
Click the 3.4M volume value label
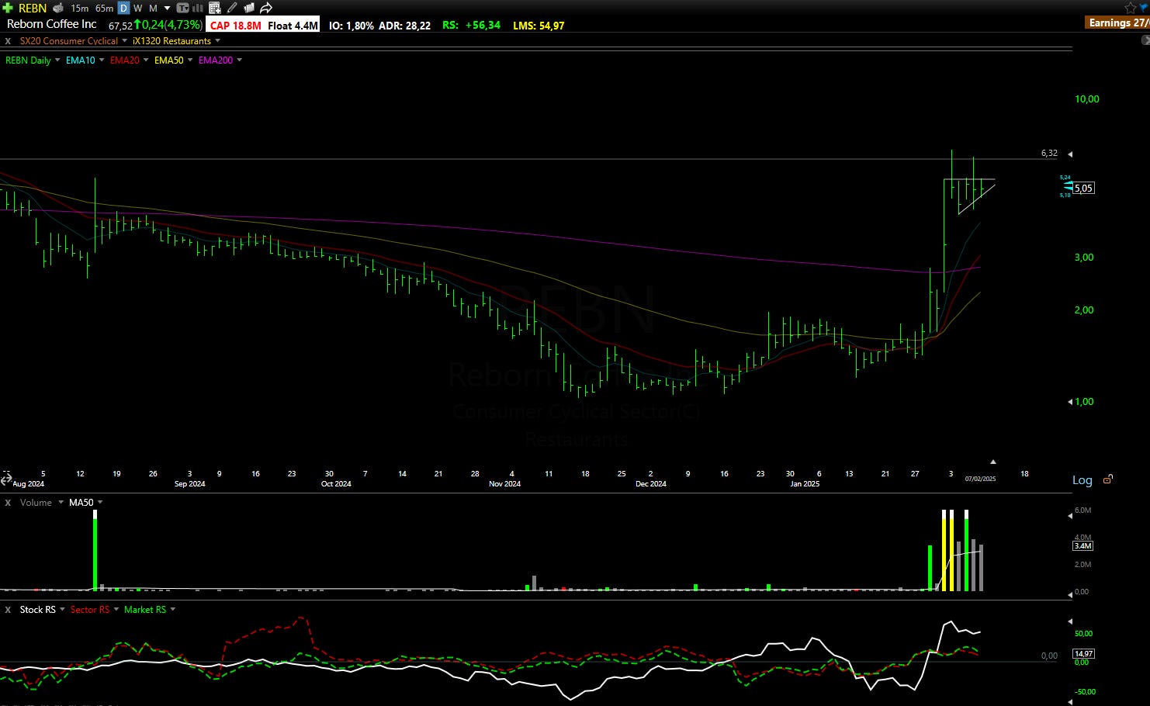(1082, 546)
